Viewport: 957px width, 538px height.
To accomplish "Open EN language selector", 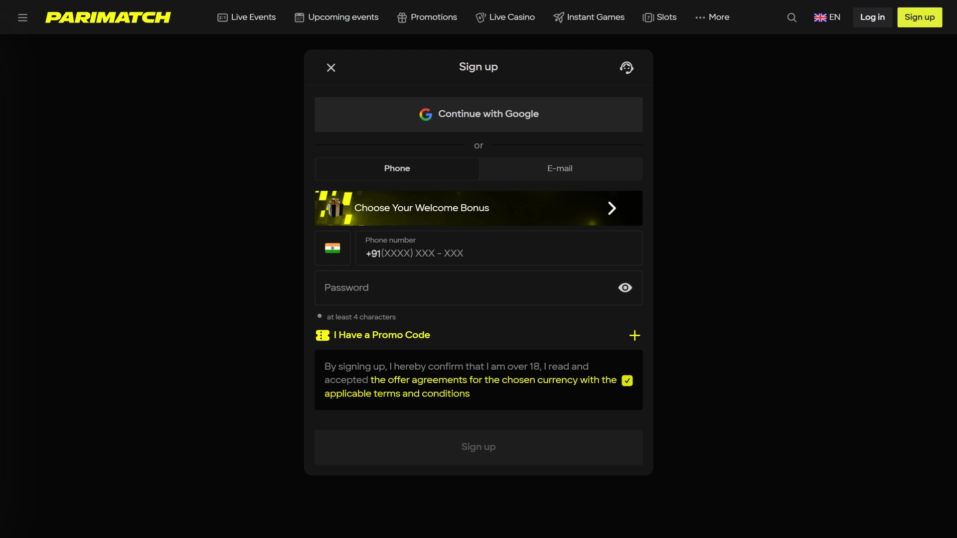I will 827,17.
